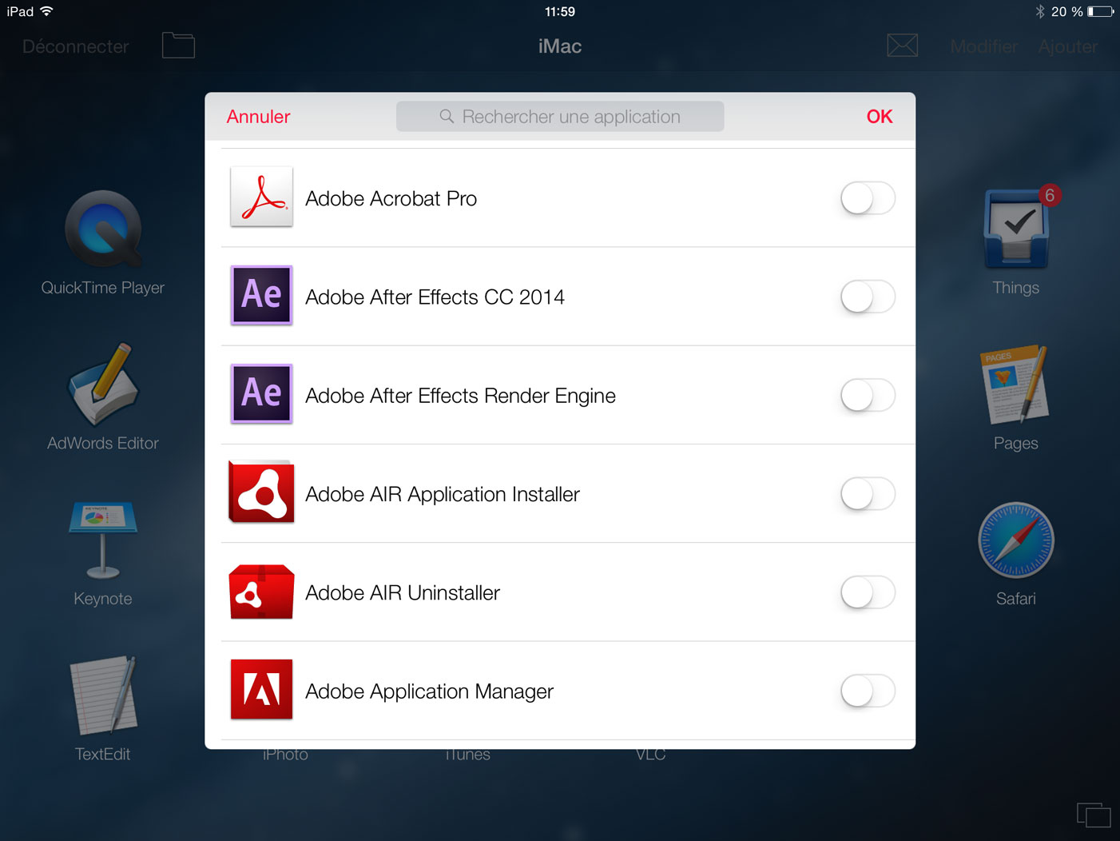1120x841 pixels.
Task: Click the windows icon in the bottom corner
Action: (x=1094, y=815)
